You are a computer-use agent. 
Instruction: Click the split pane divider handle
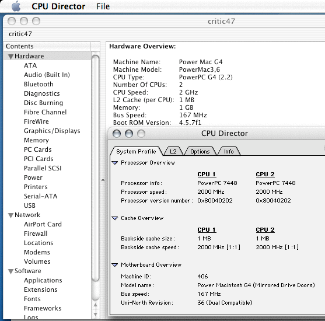pyautogui.click(x=103, y=180)
